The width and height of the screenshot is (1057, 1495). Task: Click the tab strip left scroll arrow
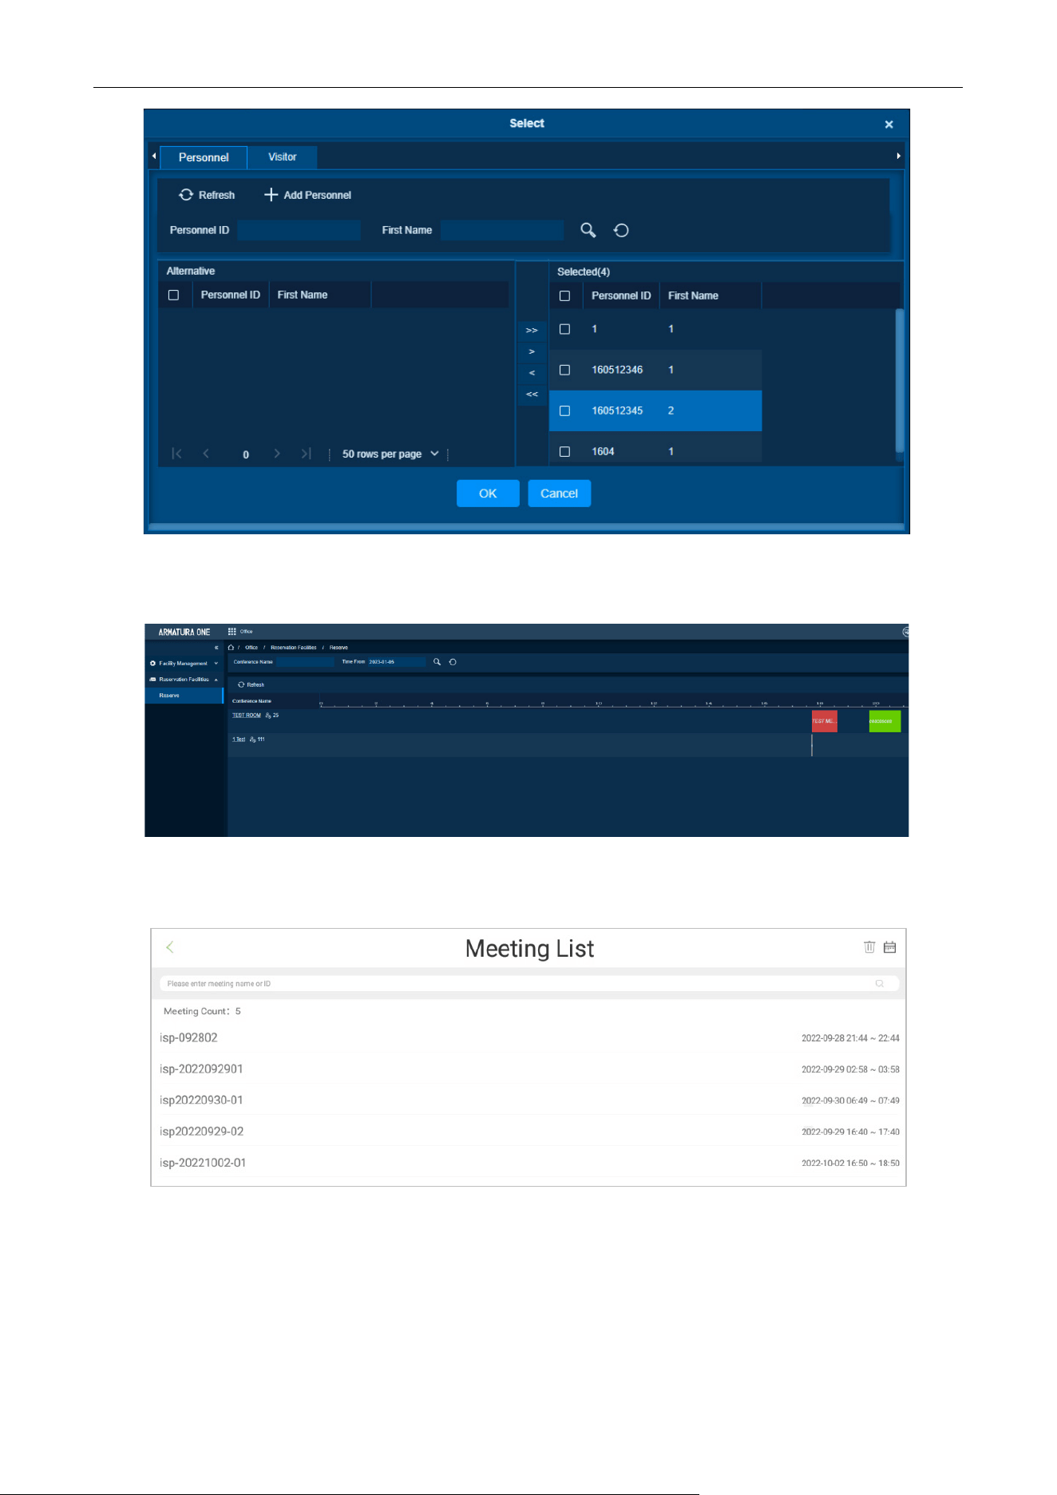coord(154,156)
